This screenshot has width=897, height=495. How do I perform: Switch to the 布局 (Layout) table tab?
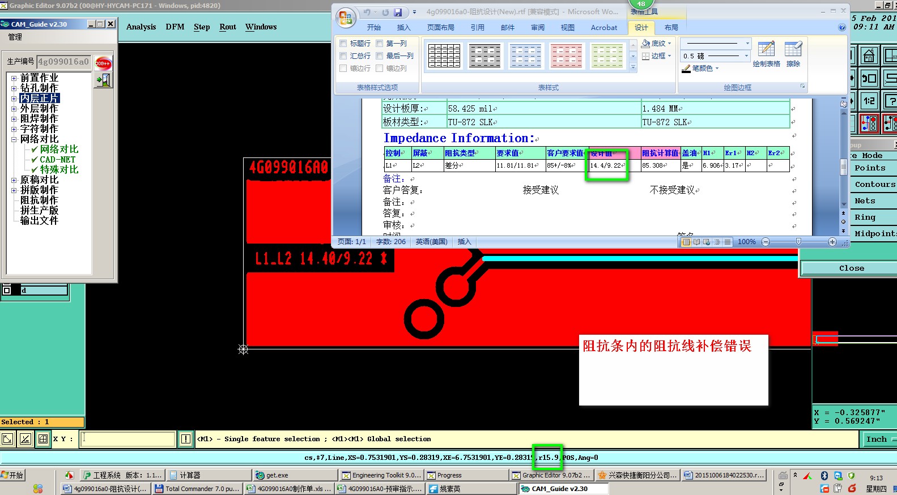click(x=671, y=27)
